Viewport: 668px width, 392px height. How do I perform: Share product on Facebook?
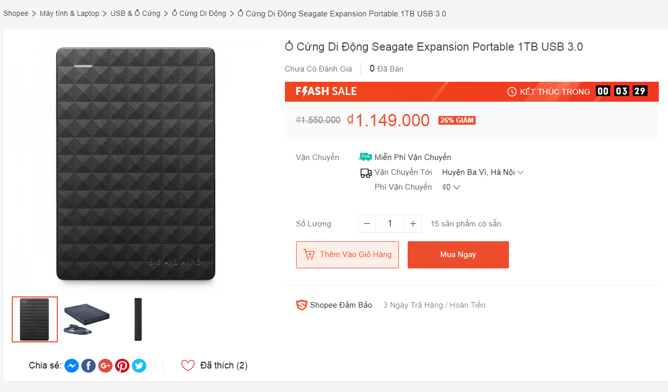tap(88, 365)
